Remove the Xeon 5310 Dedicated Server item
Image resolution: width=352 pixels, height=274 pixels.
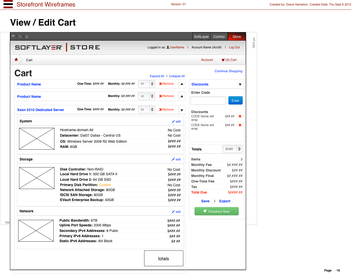tap(166, 110)
